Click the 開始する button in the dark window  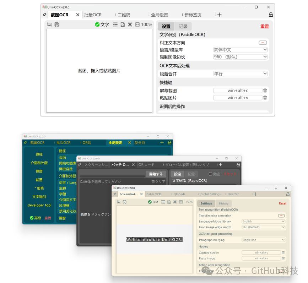pyautogui.click(x=156, y=174)
